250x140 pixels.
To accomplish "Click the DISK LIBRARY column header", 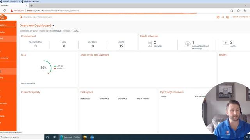I will tap(86, 99).
